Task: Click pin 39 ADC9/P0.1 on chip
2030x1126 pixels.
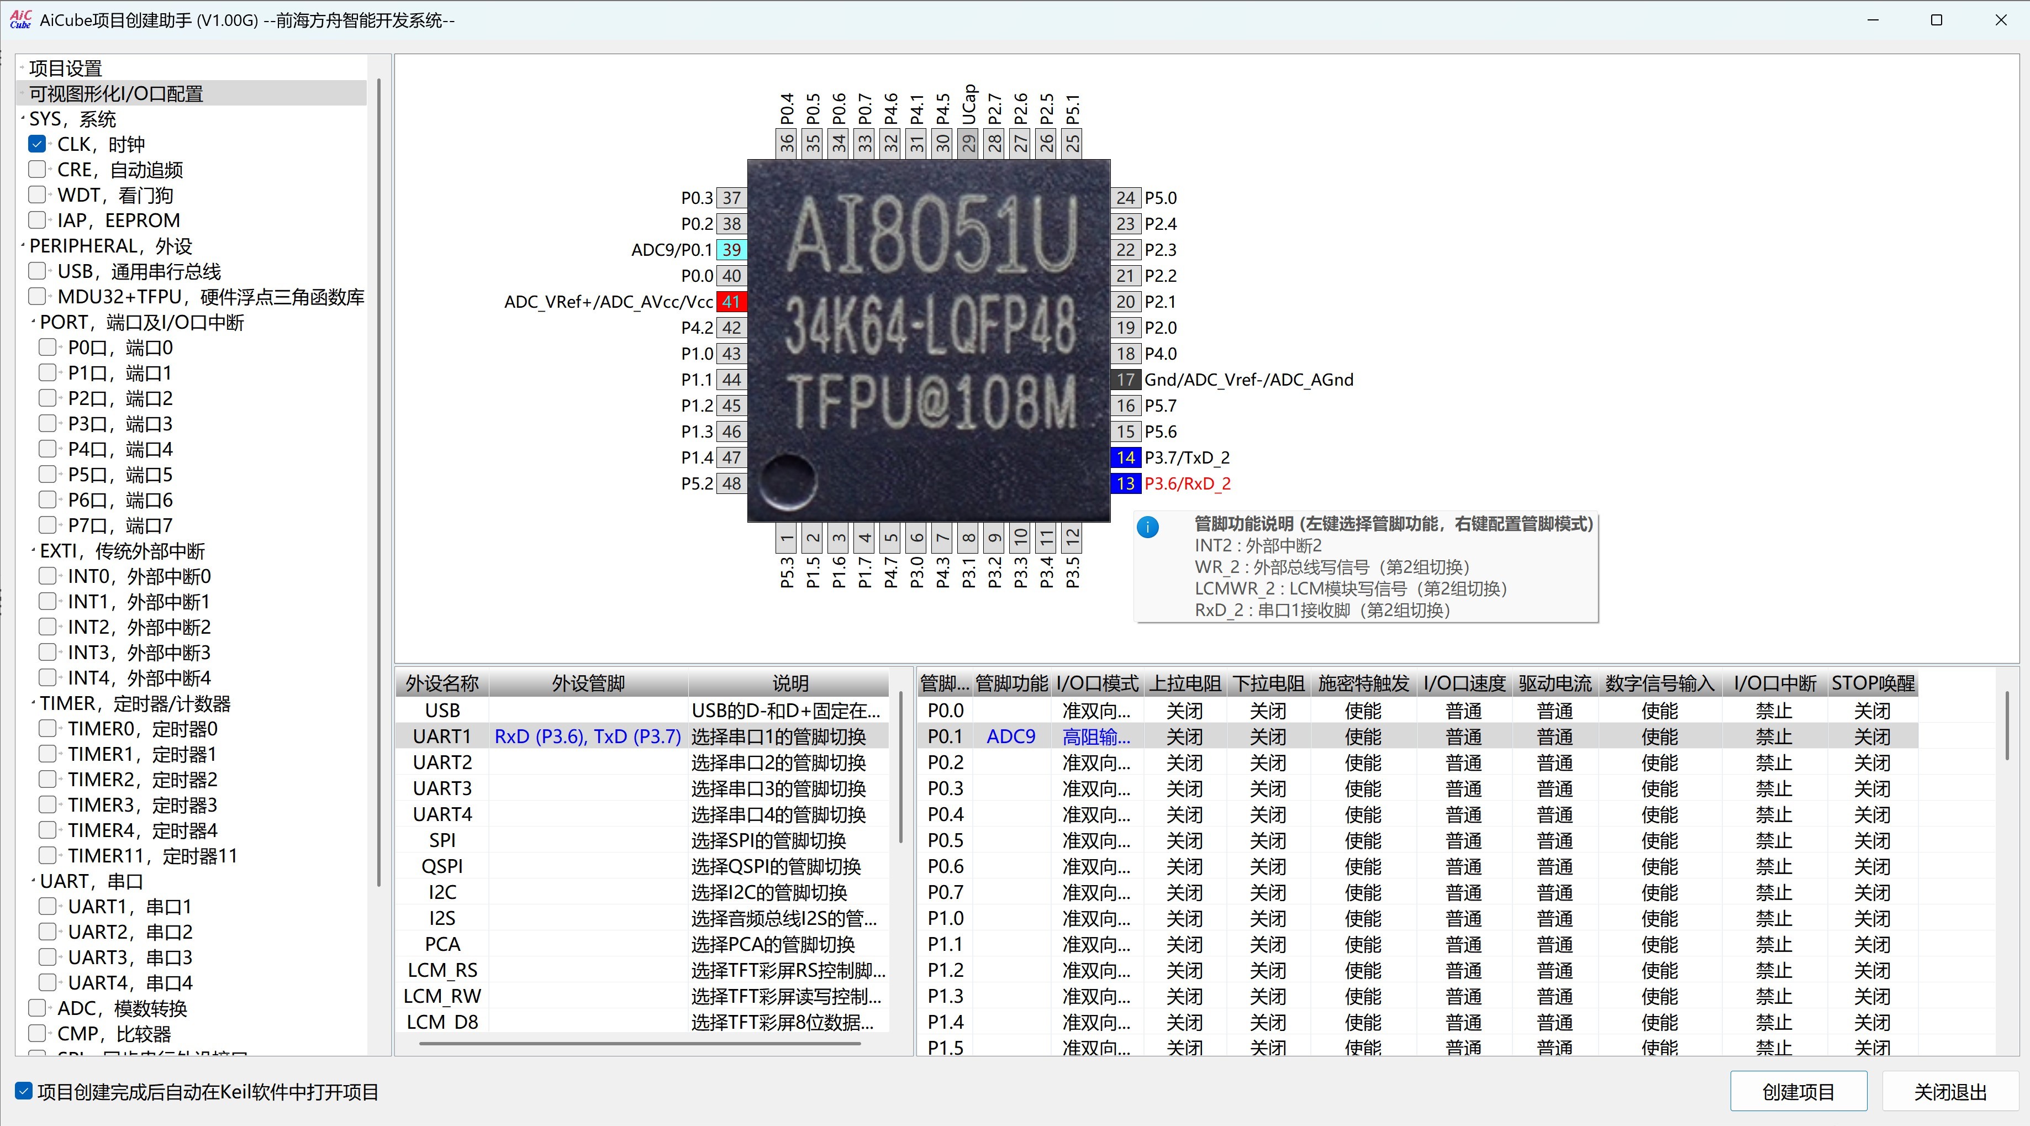Action: [731, 250]
